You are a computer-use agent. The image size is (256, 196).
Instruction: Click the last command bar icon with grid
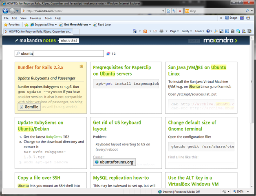(x=249, y=31)
